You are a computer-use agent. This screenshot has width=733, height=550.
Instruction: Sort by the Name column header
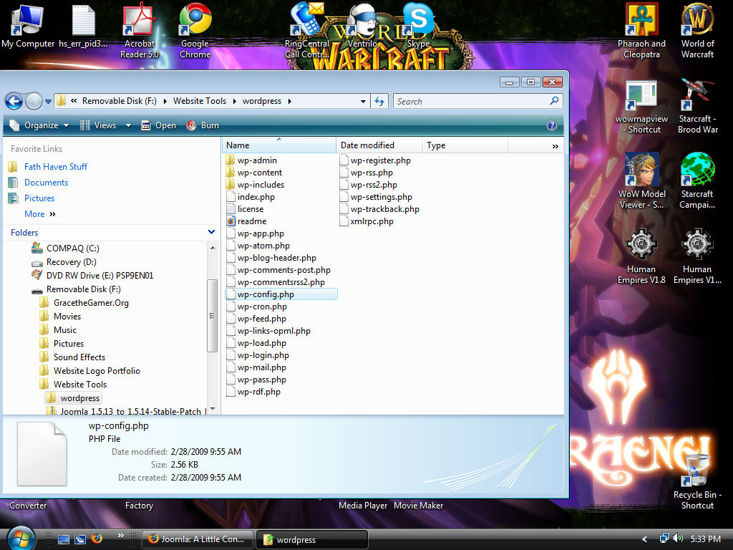tap(279, 145)
